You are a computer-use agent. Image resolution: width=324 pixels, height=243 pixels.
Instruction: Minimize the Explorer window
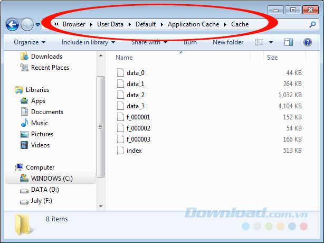[x=275, y=10]
